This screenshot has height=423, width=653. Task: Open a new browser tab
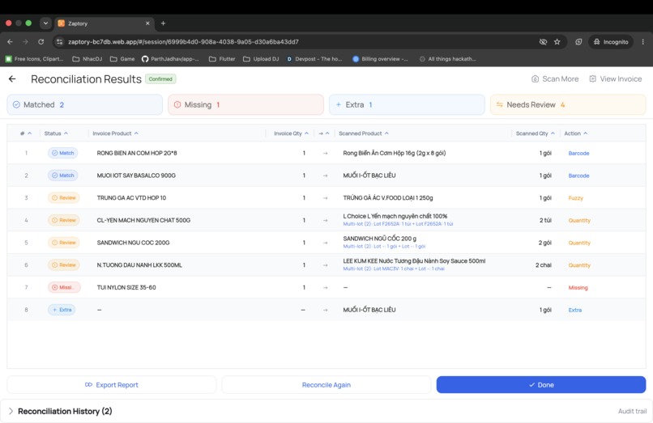(164, 23)
